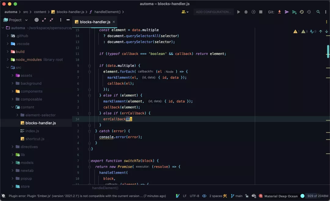
Task: Click the green Git push icon
Action: click(x=294, y=12)
